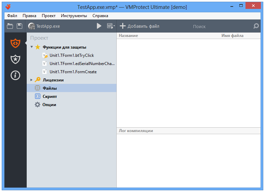Switch to the Project shield sidebar icon

[15, 43]
